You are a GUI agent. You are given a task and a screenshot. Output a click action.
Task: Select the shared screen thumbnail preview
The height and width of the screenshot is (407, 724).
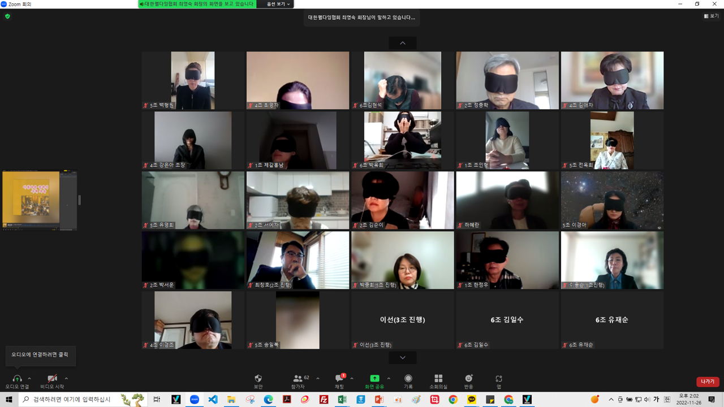pos(39,200)
